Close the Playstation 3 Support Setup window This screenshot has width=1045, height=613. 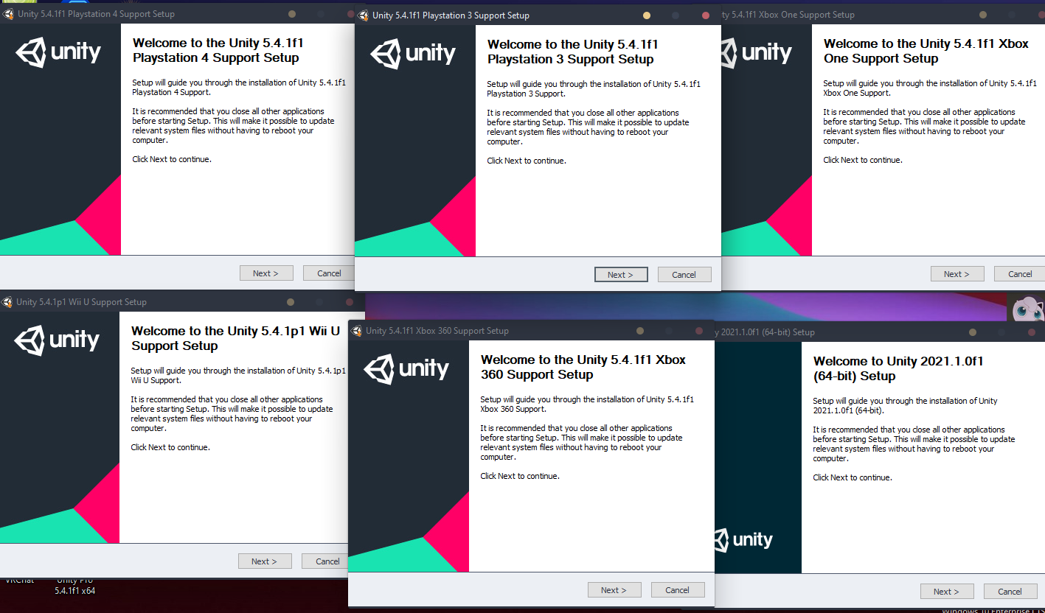706,15
